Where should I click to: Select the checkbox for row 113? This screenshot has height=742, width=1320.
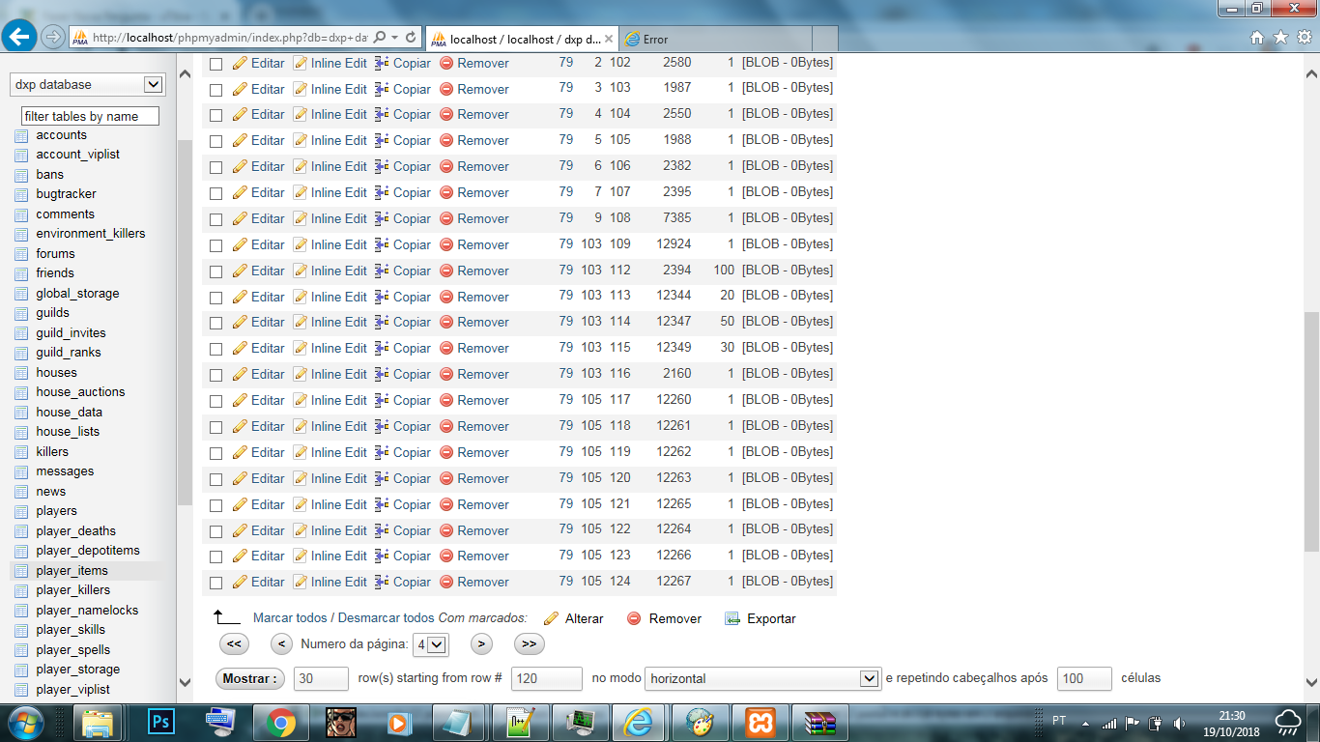[216, 297]
